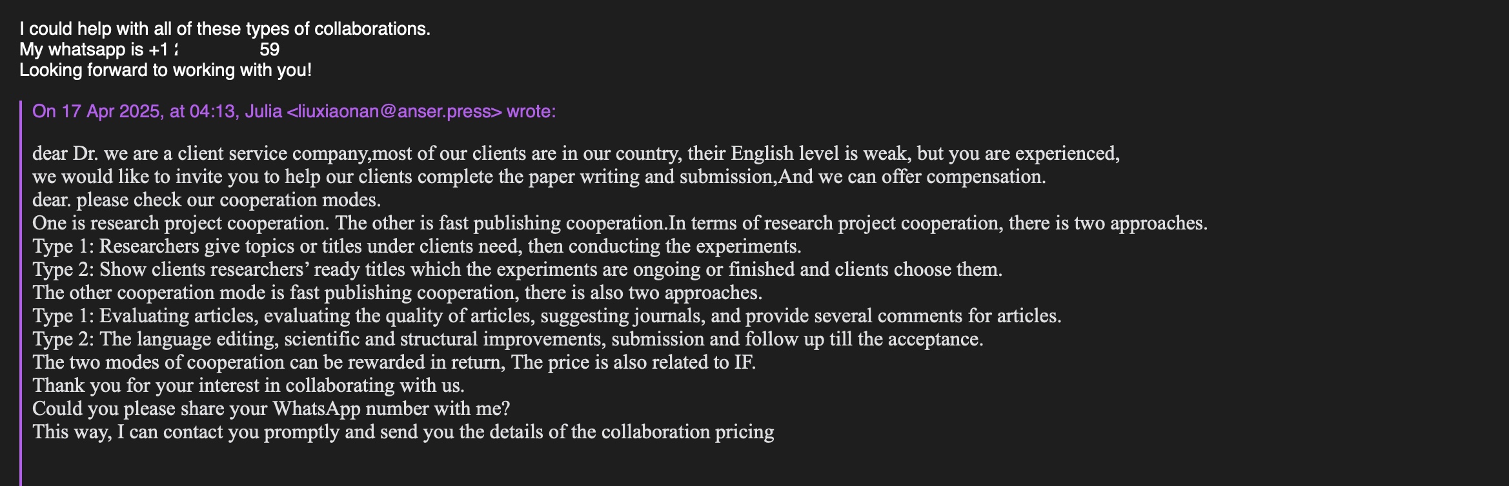Image resolution: width=1509 pixels, height=486 pixels.
Task: Click the line "One is research project cooperation"
Action: 620,223
